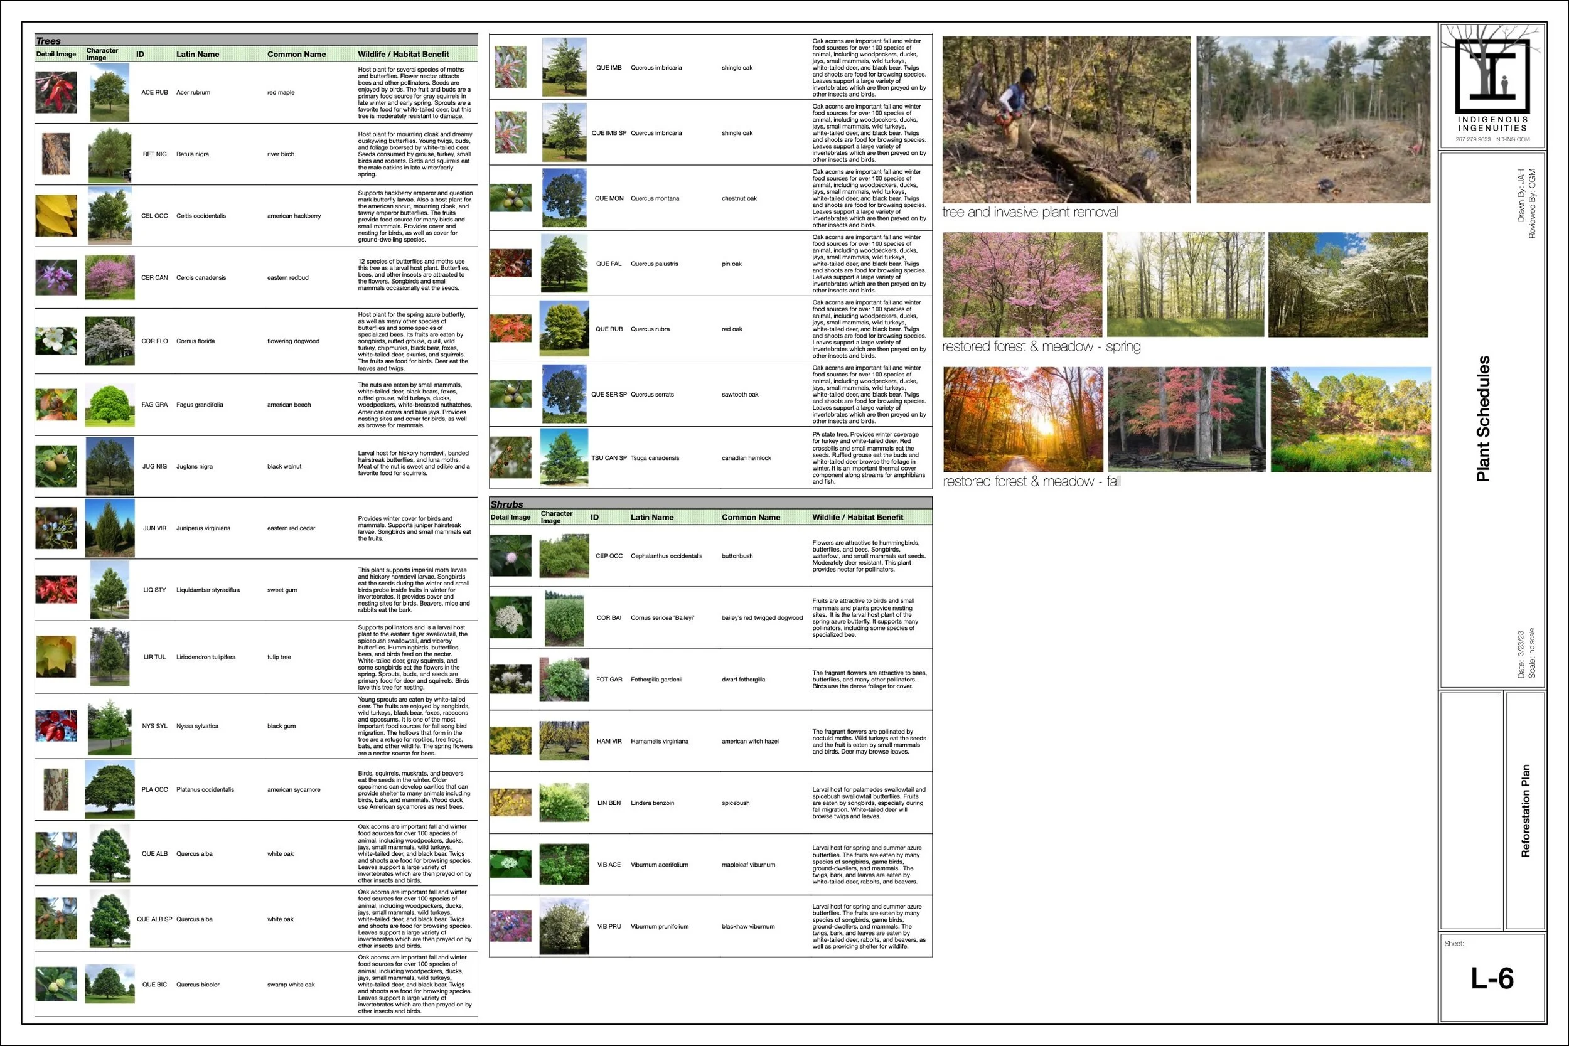Click the canadian hemlock character image
The height and width of the screenshot is (1046, 1569).
[x=564, y=457]
